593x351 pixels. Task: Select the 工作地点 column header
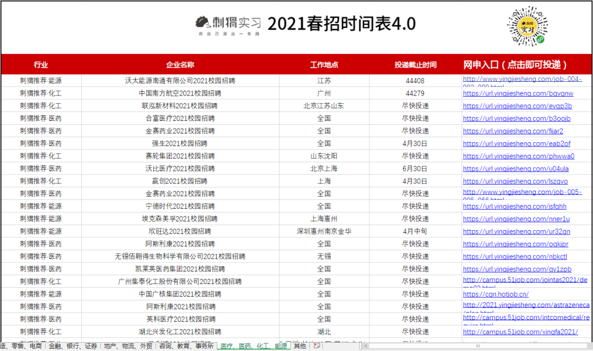point(324,65)
